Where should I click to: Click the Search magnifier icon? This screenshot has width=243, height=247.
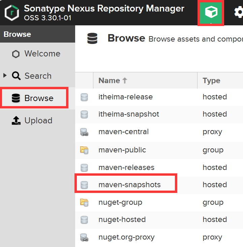[16, 76]
